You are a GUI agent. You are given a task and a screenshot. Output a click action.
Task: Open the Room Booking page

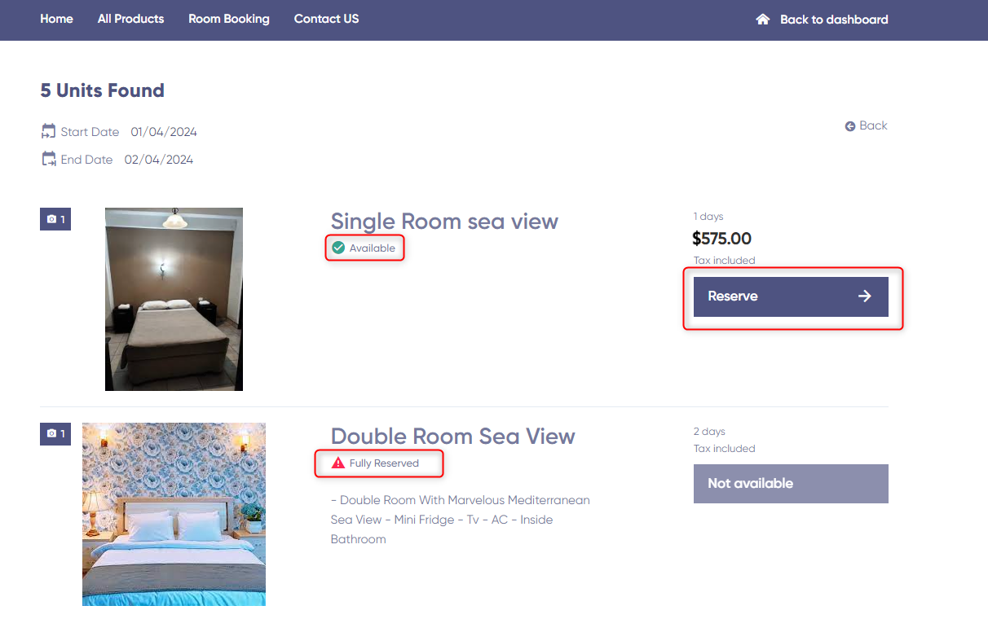pyautogui.click(x=228, y=19)
